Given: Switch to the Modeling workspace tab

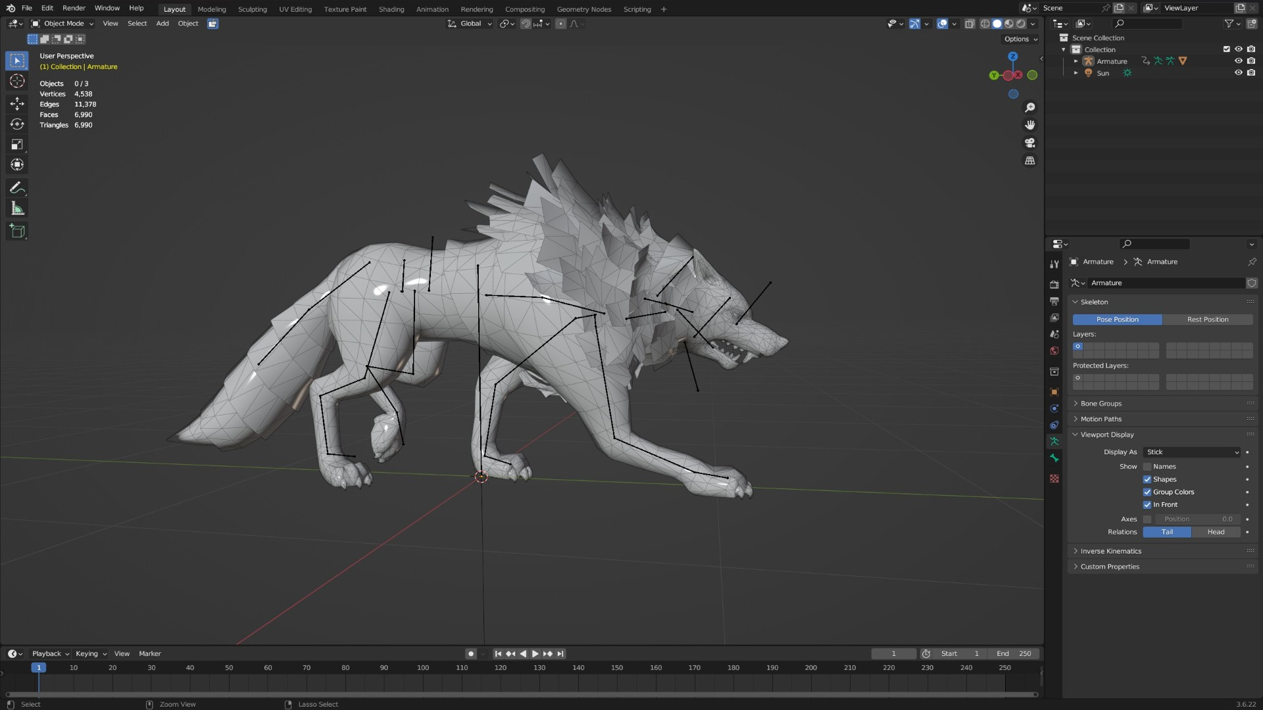Looking at the screenshot, I should pyautogui.click(x=212, y=9).
